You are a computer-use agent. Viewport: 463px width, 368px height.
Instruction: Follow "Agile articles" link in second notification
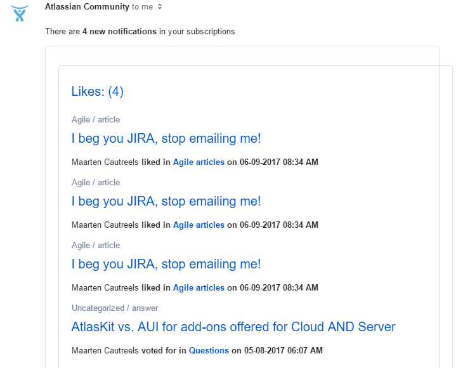tap(199, 225)
